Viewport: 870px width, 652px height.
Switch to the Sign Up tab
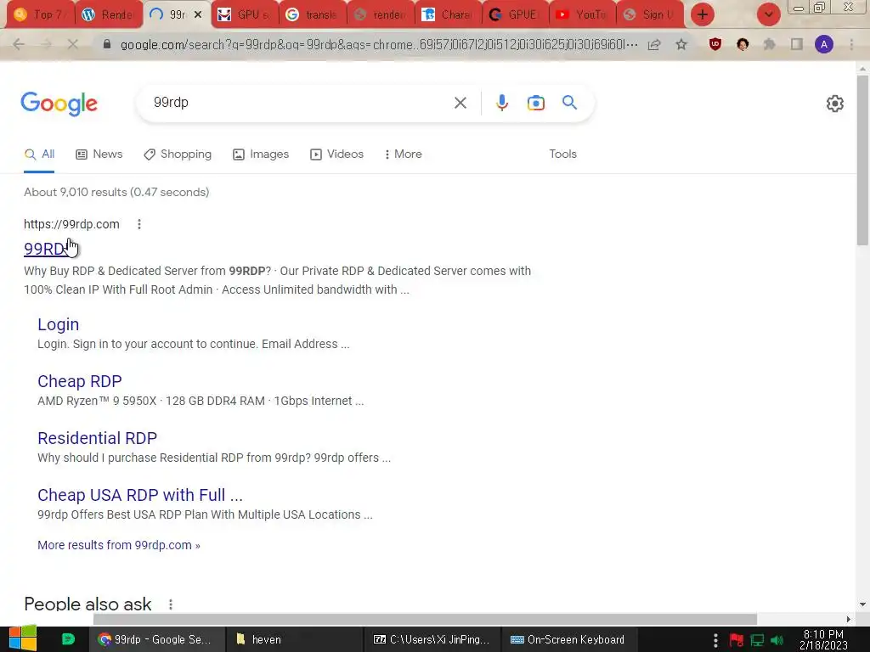650,14
